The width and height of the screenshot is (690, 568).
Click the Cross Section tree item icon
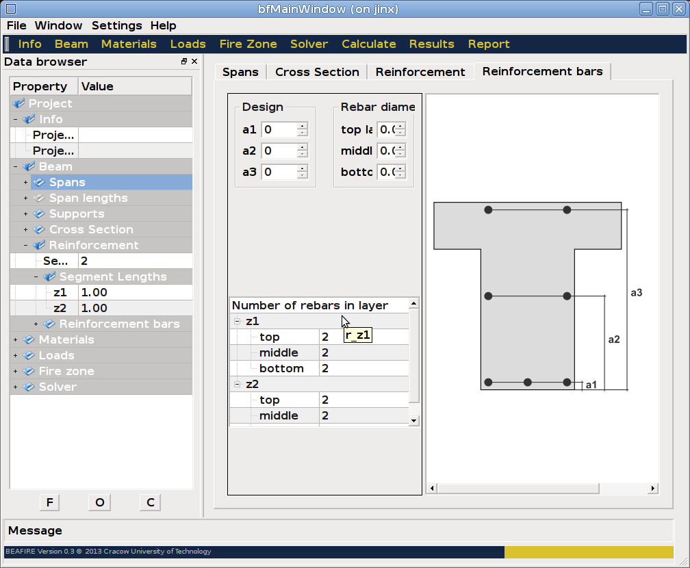pos(39,230)
